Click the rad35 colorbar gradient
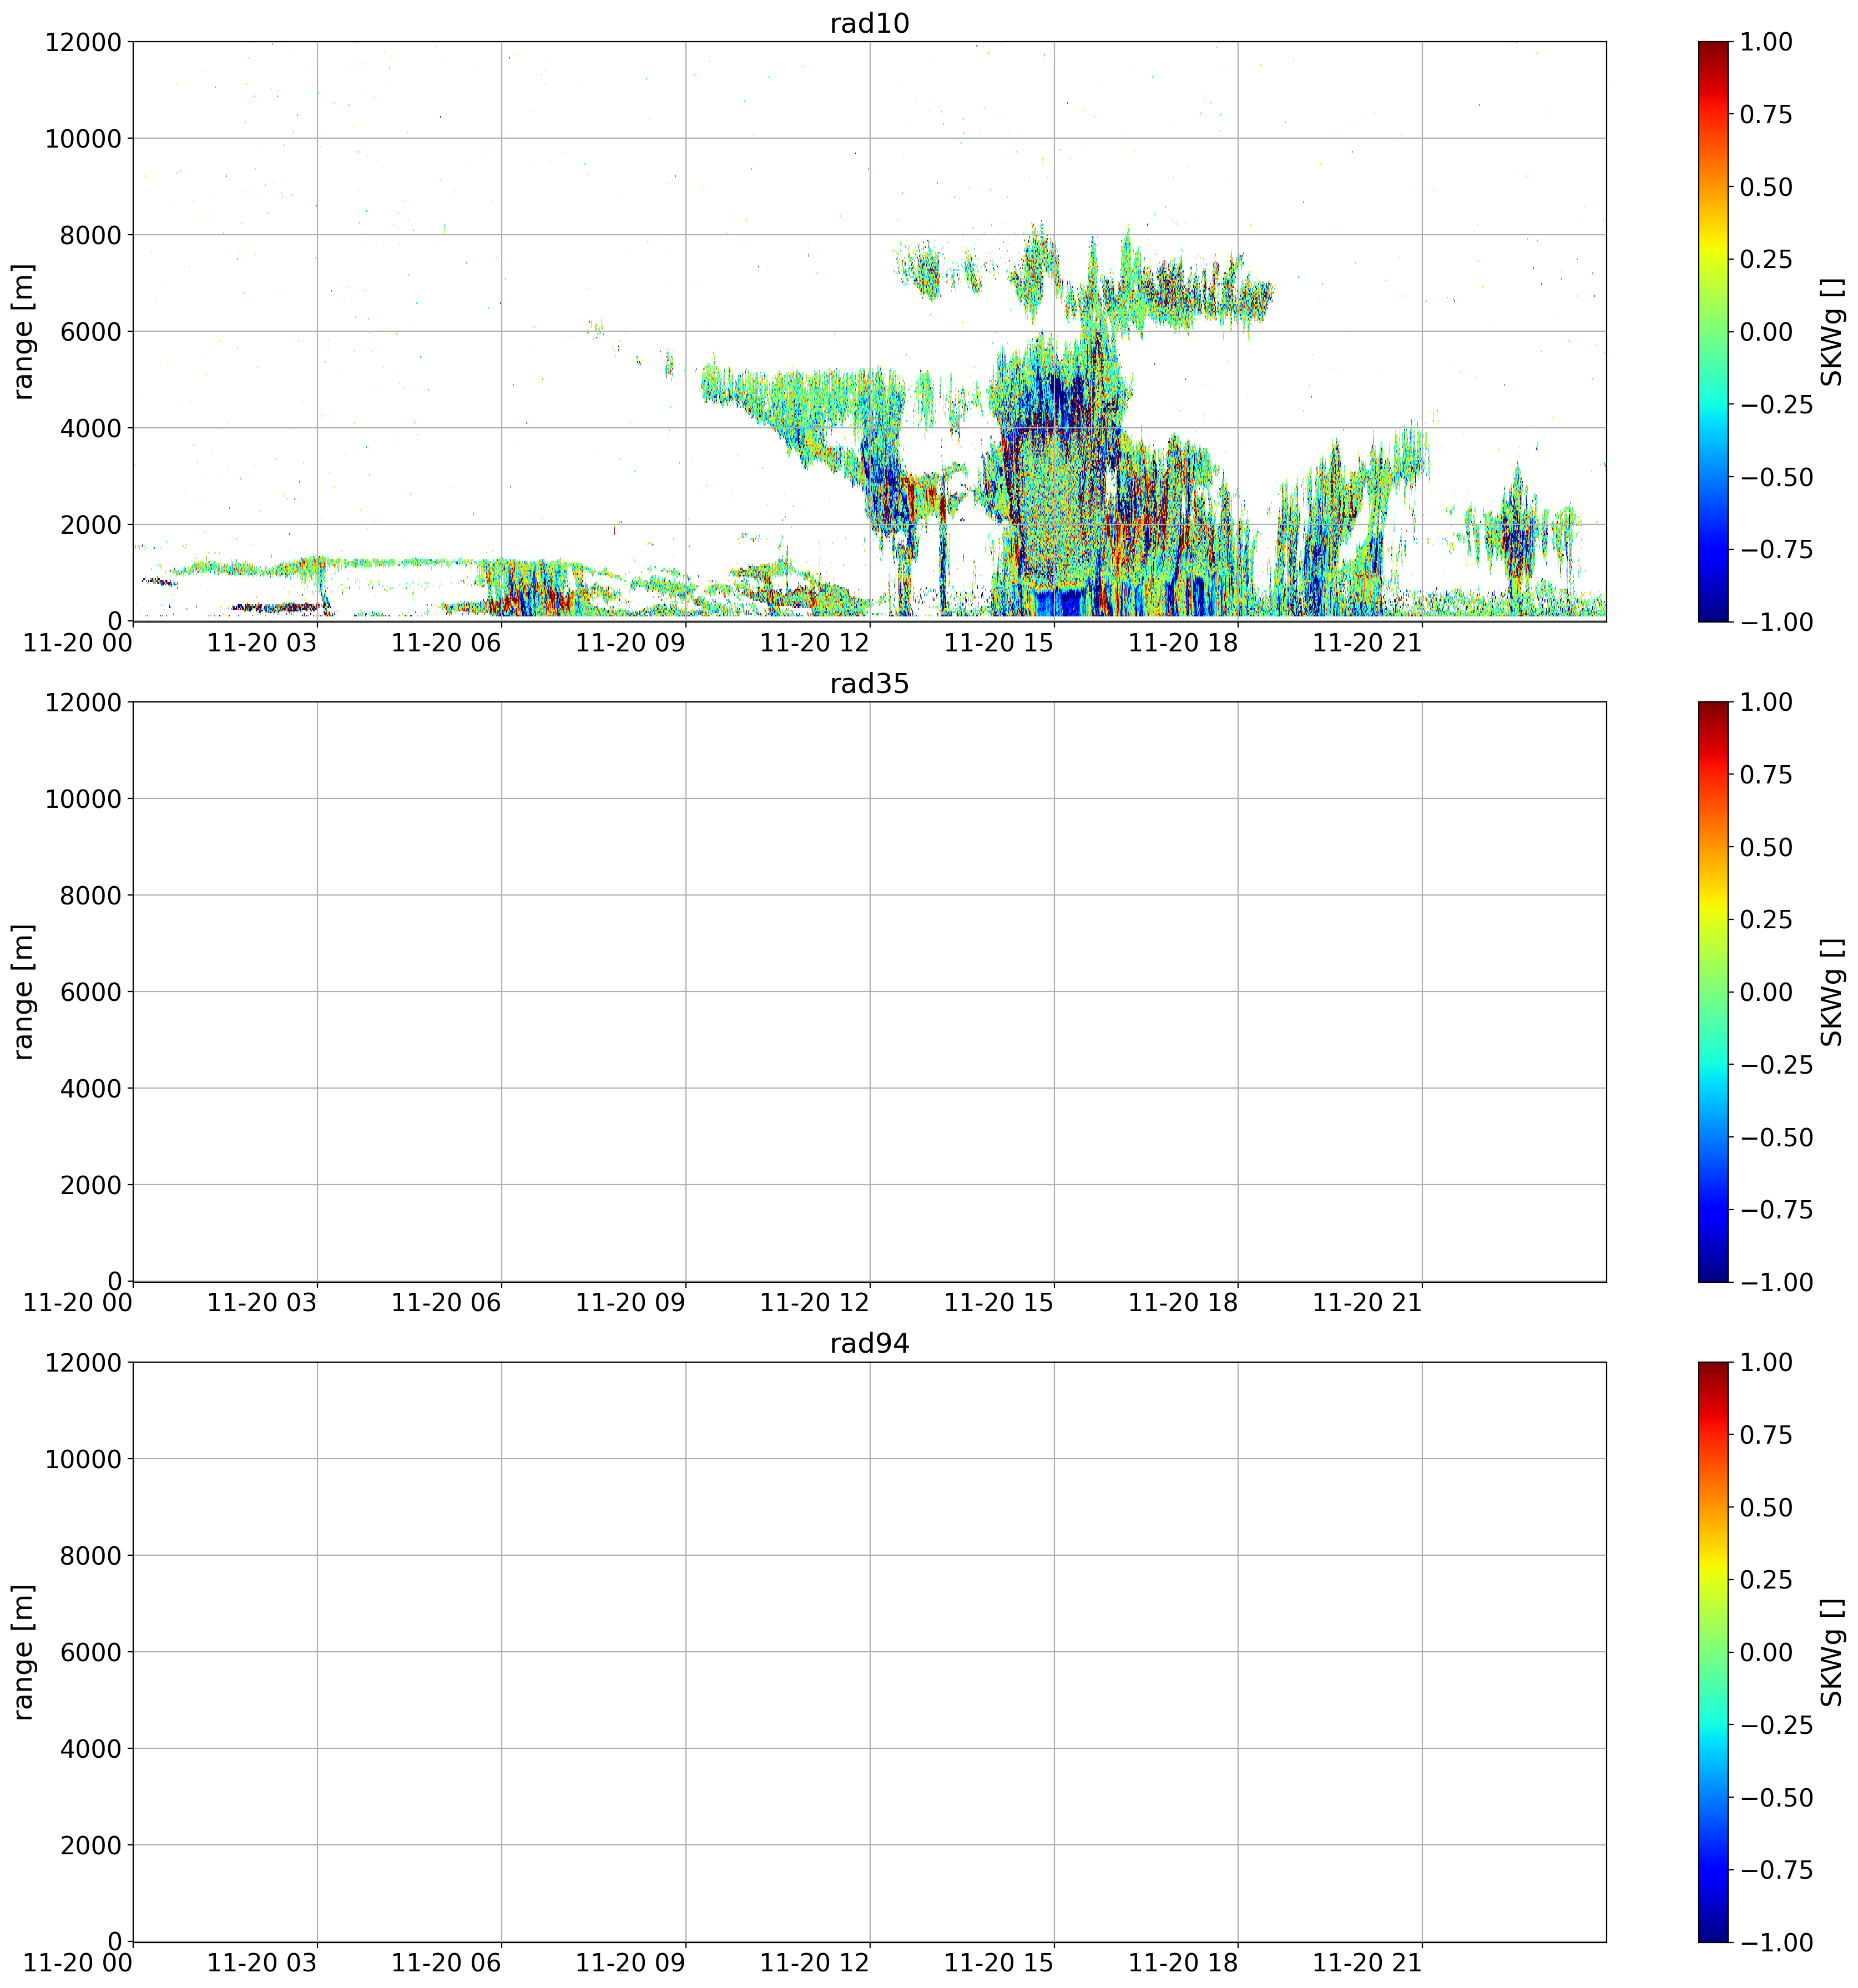The height and width of the screenshot is (1988, 1858). coord(1712,991)
